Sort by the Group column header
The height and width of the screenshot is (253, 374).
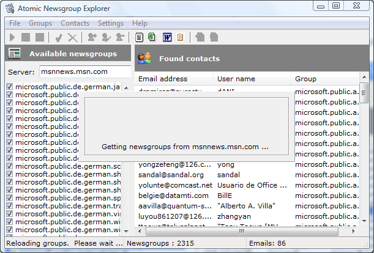(325, 79)
